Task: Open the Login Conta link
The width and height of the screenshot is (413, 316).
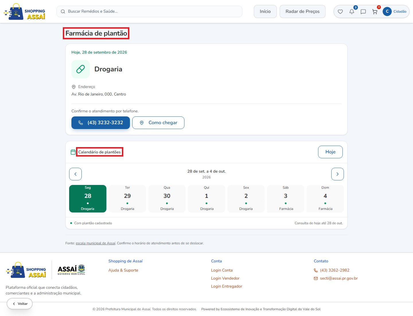Action: click(222, 270)
